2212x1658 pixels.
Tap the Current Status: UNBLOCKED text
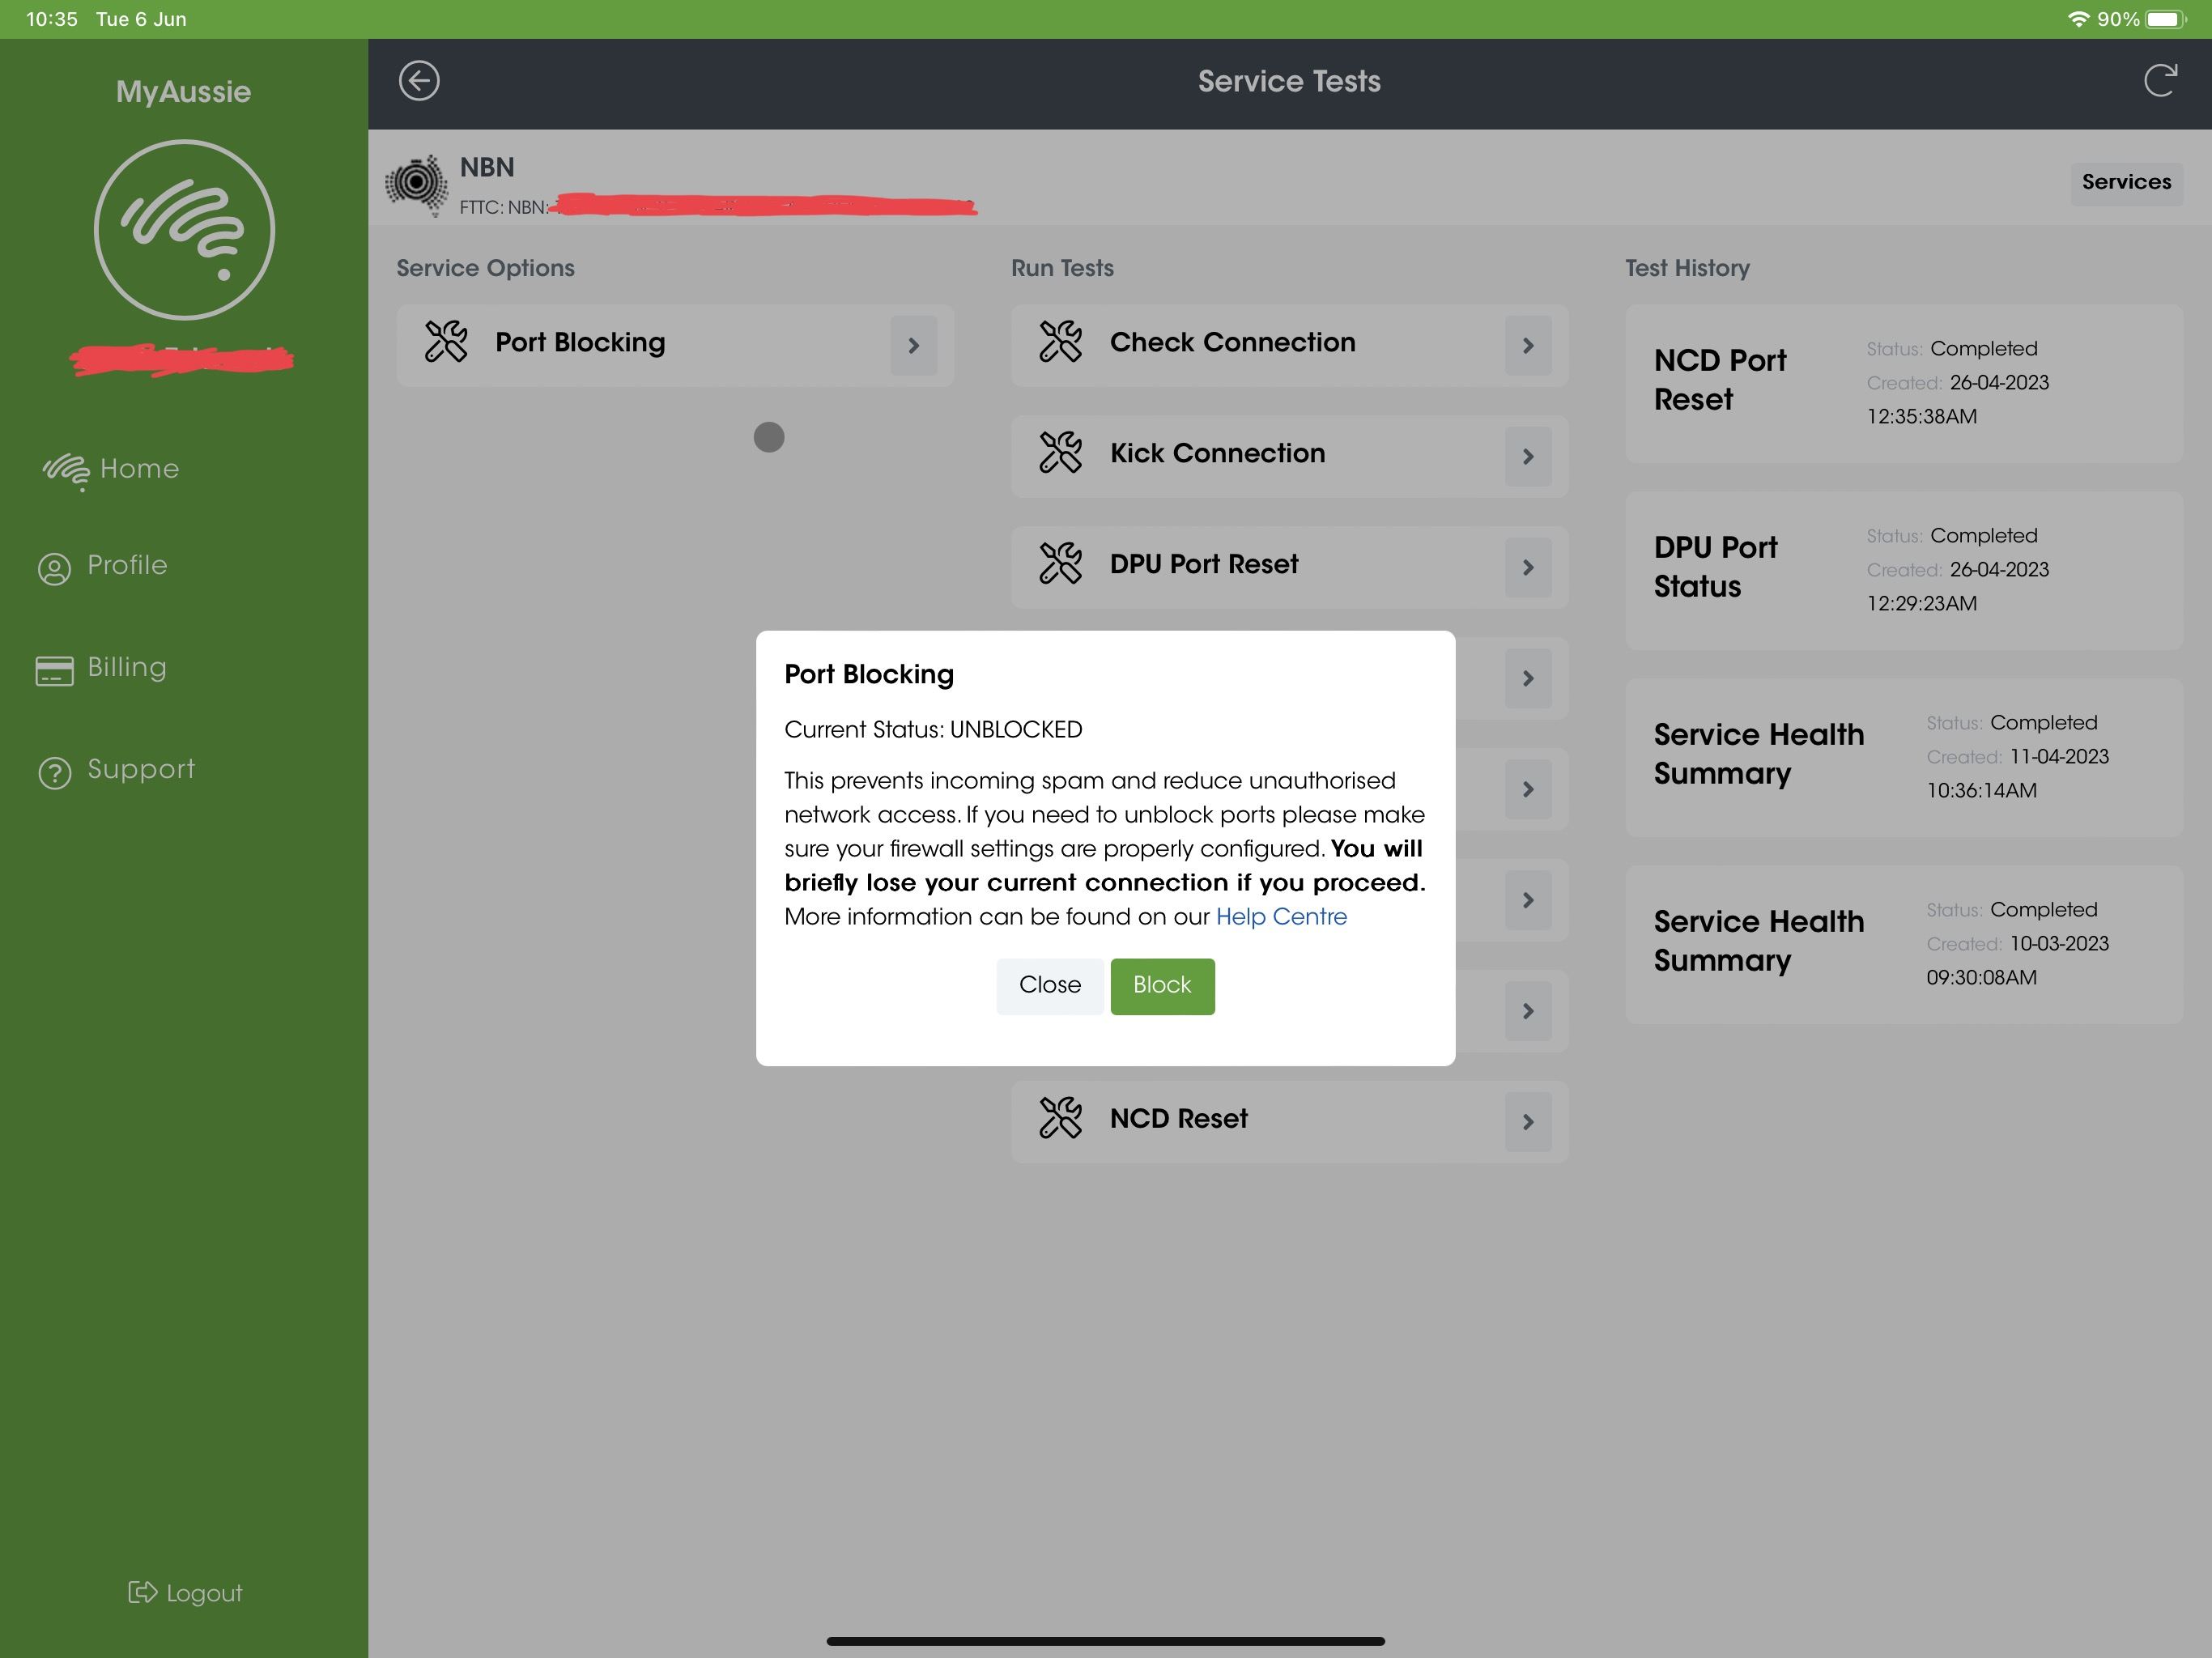coord(933,730)
